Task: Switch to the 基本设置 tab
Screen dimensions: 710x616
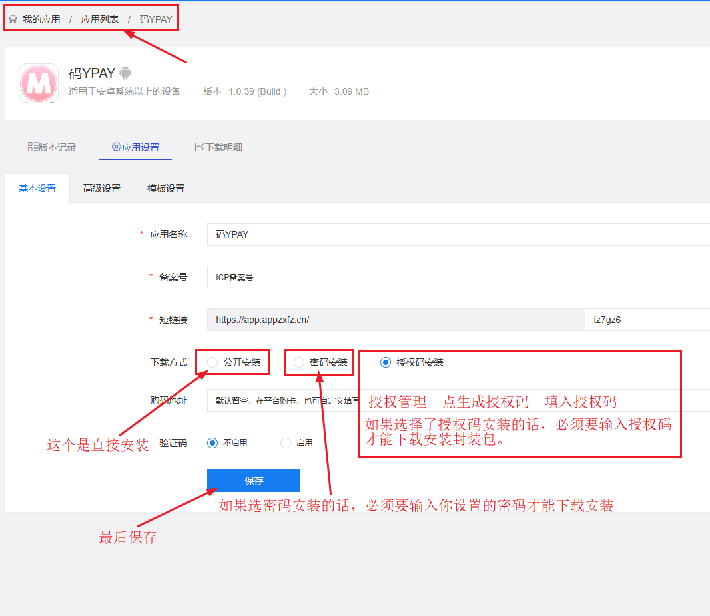Action: coord(37,188)
